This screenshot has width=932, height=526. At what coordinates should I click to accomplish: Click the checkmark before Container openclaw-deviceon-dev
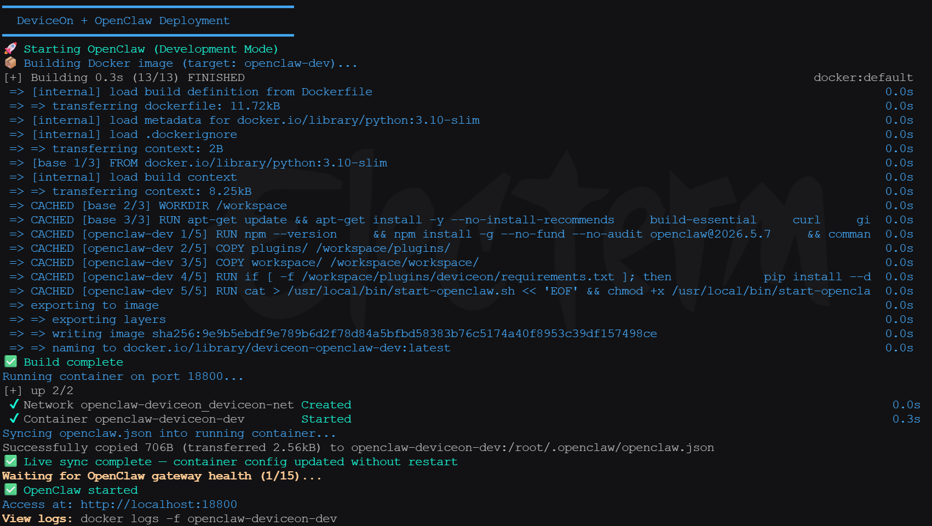[x=14, y=419]
